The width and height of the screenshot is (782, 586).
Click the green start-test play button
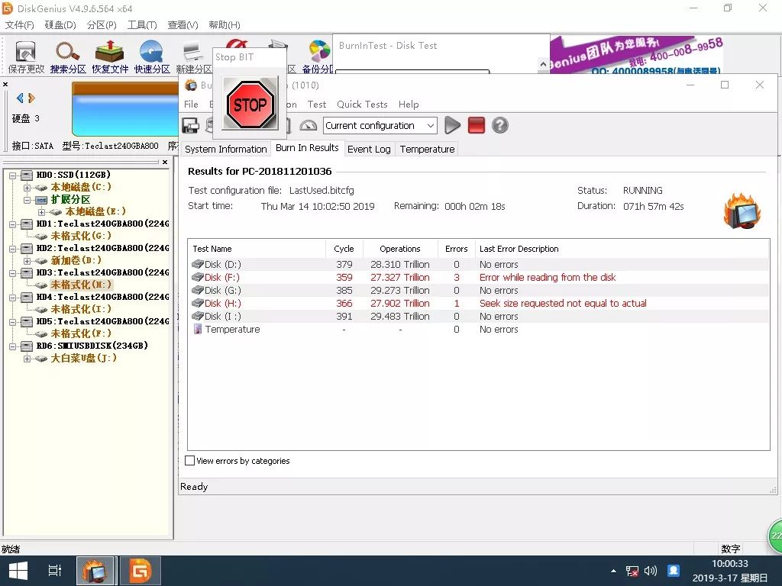point(453,126)
